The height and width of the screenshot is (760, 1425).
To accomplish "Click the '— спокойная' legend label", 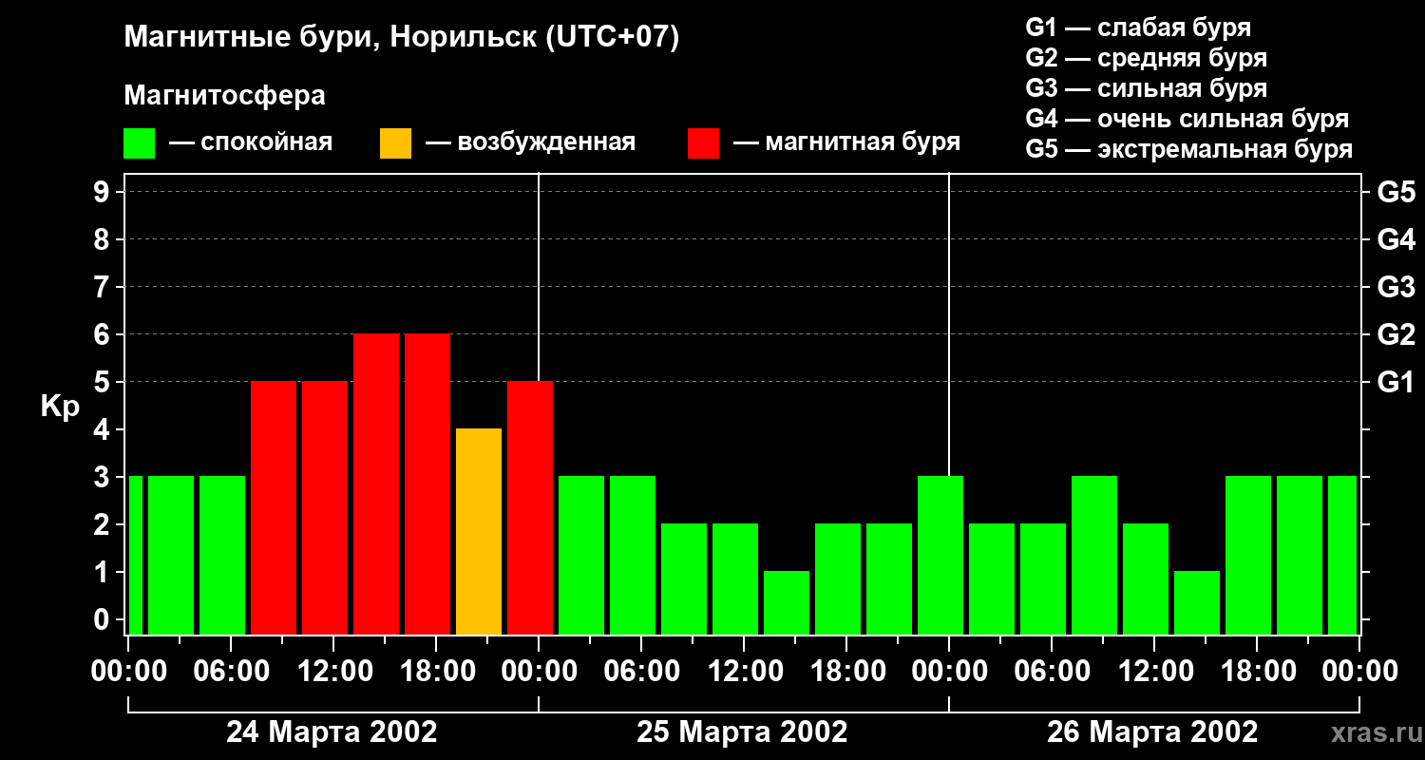I will [x=251, y=143].
